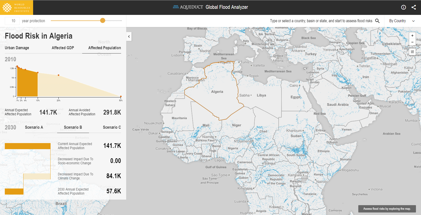Click the Flood Risk in Algeria heading
421x215 pixels.
pyautogui.click(x=38, y=36)
